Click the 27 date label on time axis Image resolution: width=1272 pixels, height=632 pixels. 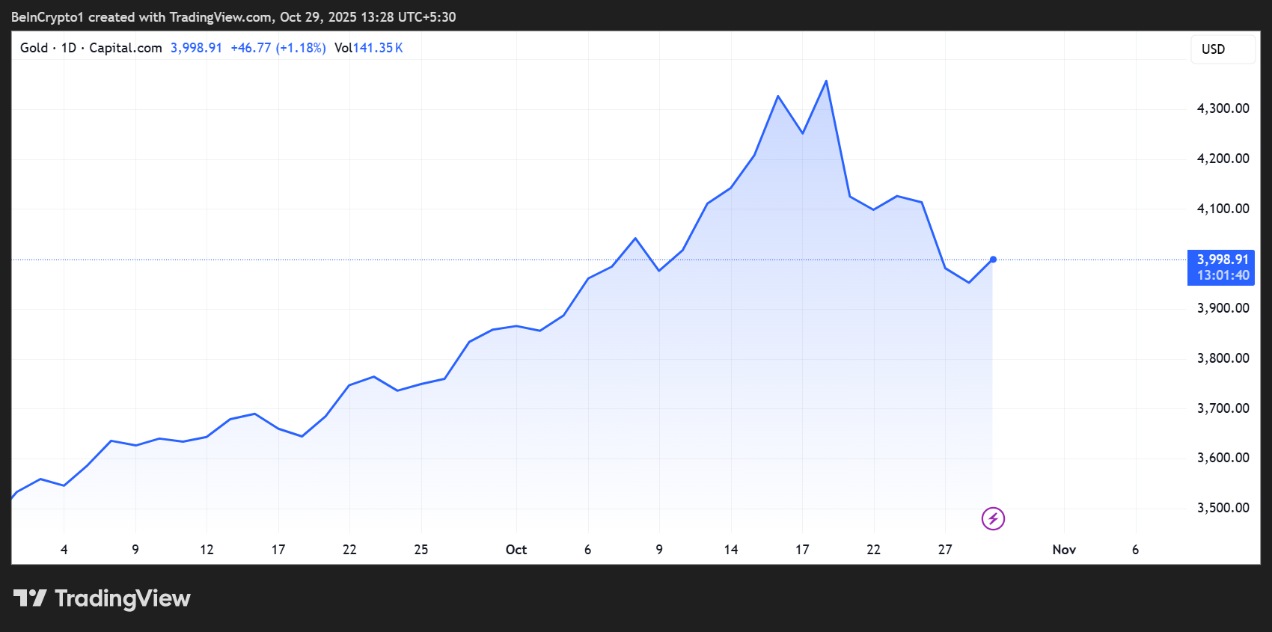tap(945, 550)
